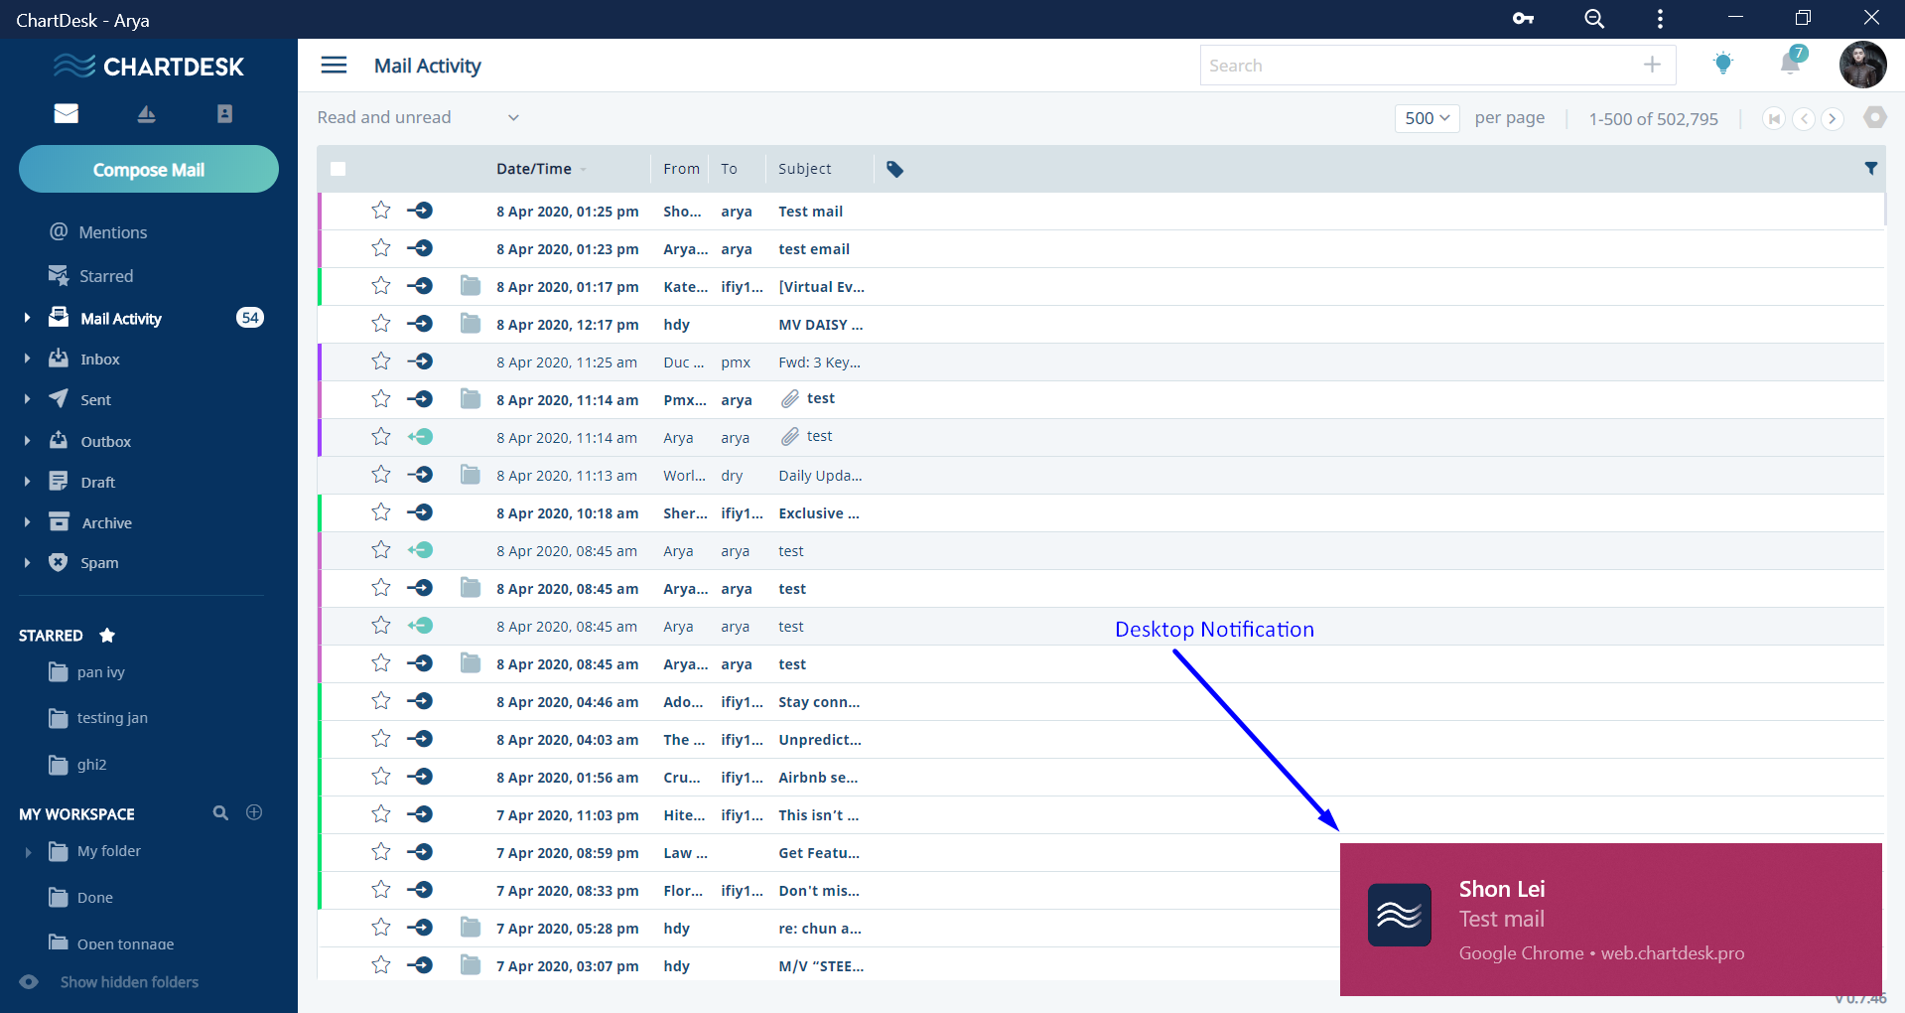This screenshot has height=1013, width=1905.
Task: Add a new workspace folder
Action: 254,812
